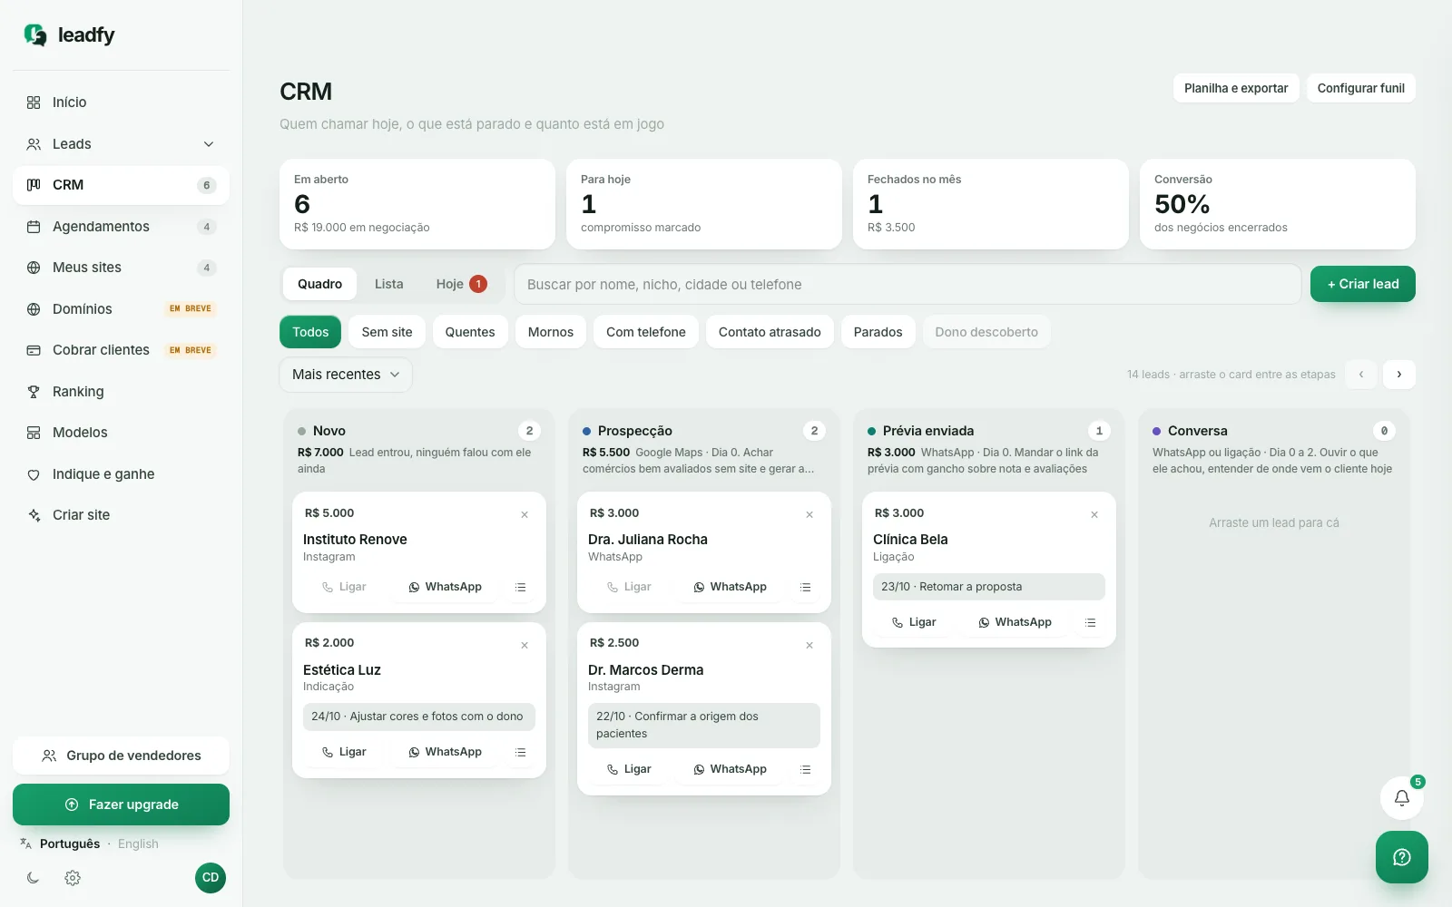Select the Contato atrasado filter chip
Viewport: 1452px width, 907px height.
[x=770, y=332]
